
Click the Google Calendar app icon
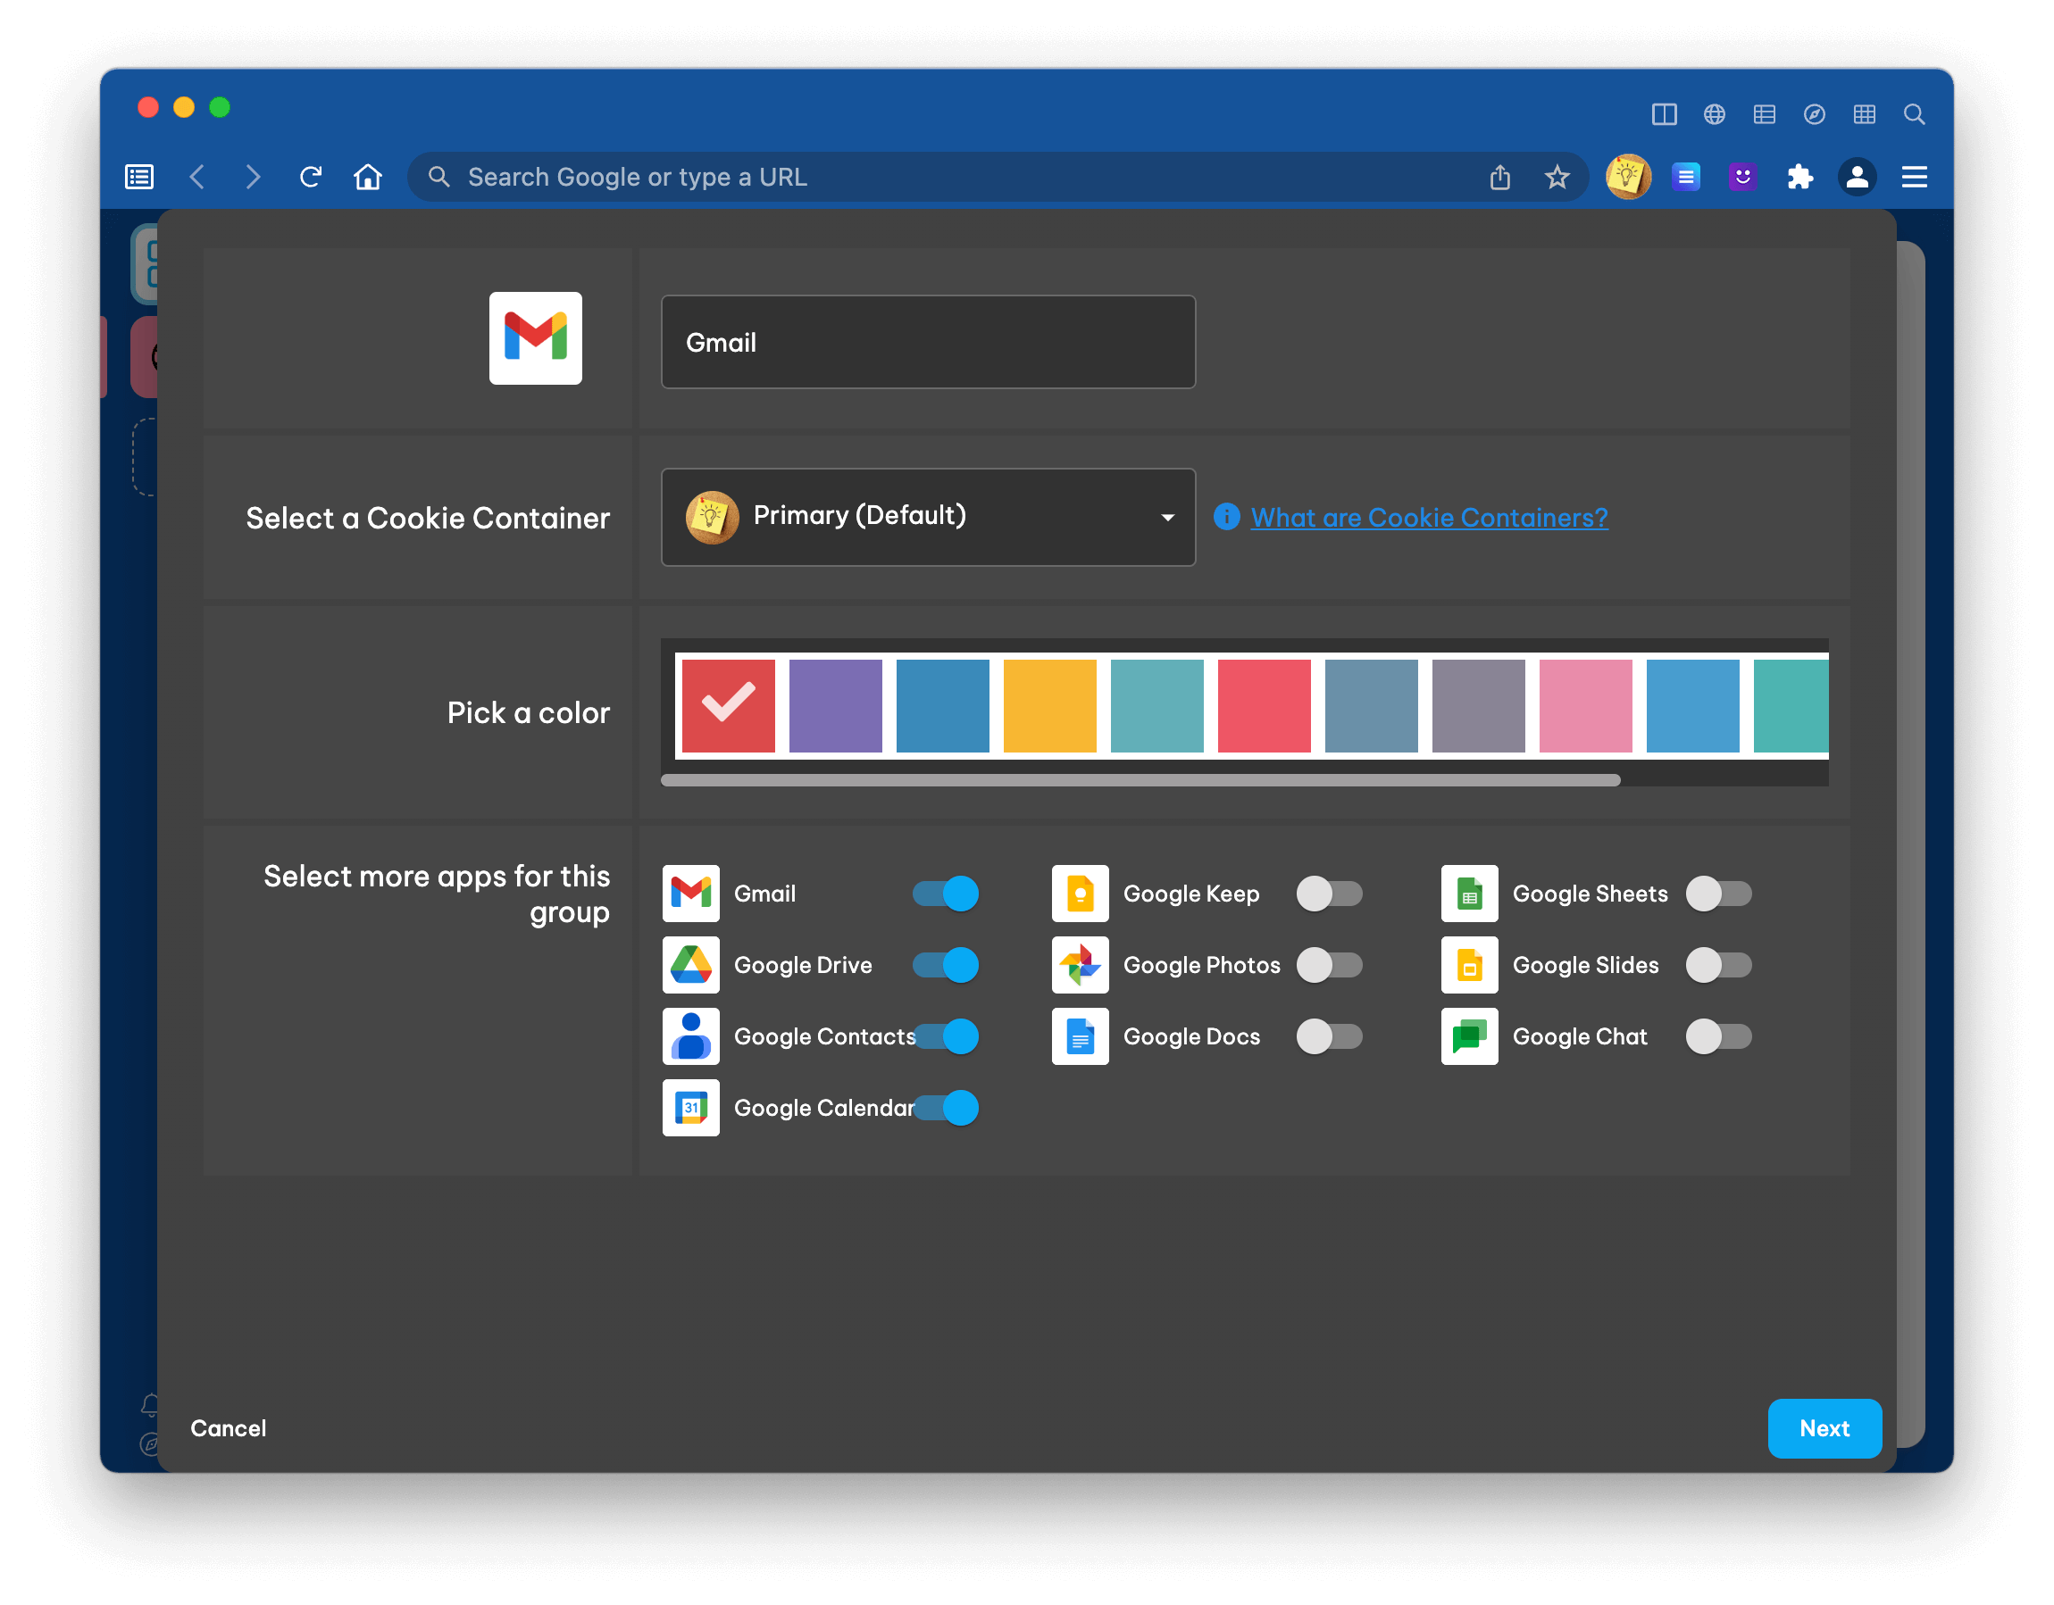coord(690,1108)
